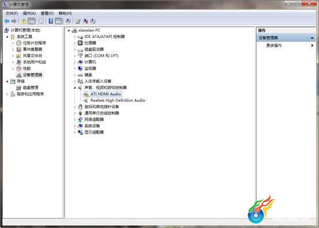Select 设备管理器 in the left tree
319x228 pixels.
(33, 75)
